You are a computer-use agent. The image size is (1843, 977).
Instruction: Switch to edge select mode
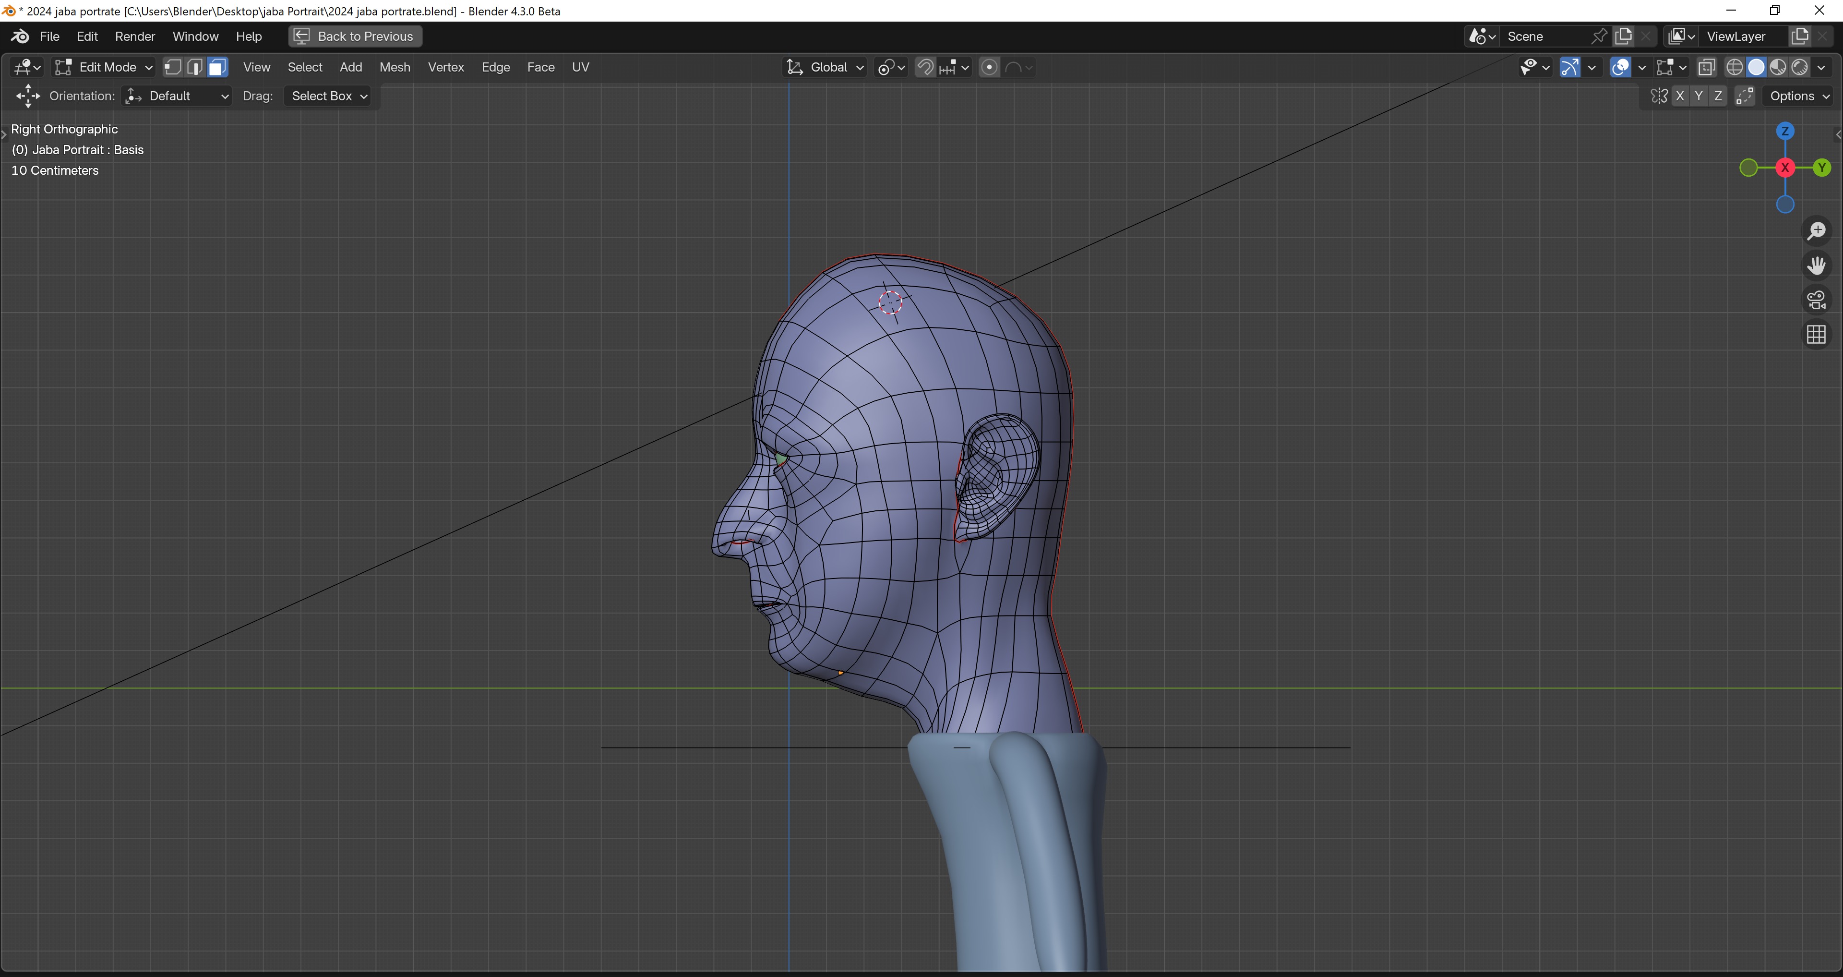[x=194, y=67]
